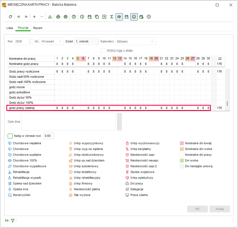The image size is (238, 228).
Task: Click the green 'Dni wolne' color swatch
Action: tap(182, 160)
